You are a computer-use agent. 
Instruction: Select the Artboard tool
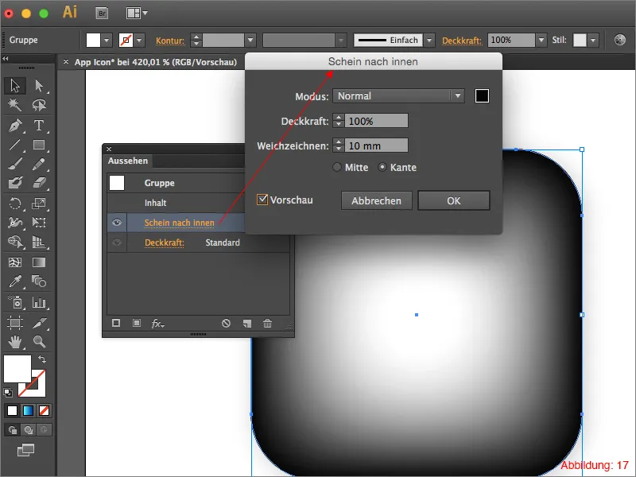click(15, 323)
